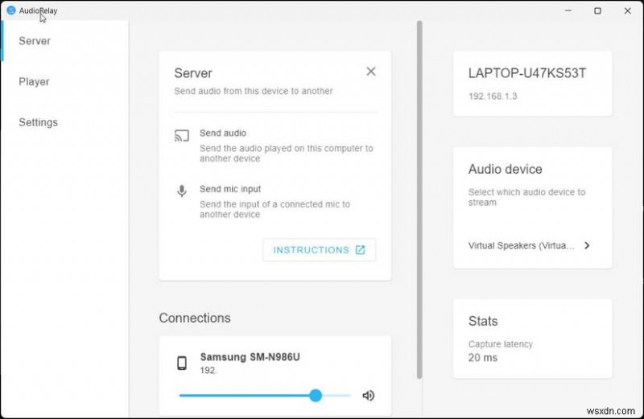Image resolution: width=644 pixels, height=419 pixels.
Task: Click the Send mic input microphone icon
Action: click(182, 191)
